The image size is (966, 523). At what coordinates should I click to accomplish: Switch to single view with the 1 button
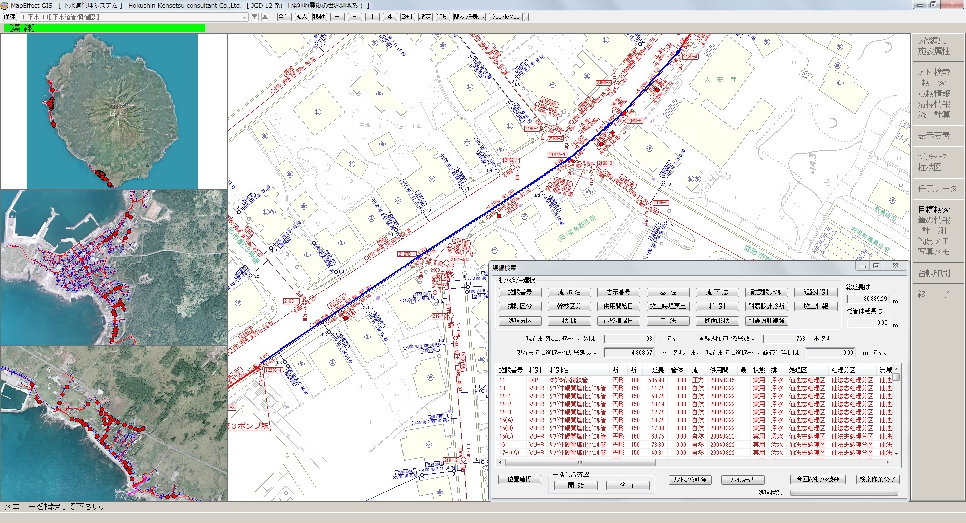[x=372, y=17]
